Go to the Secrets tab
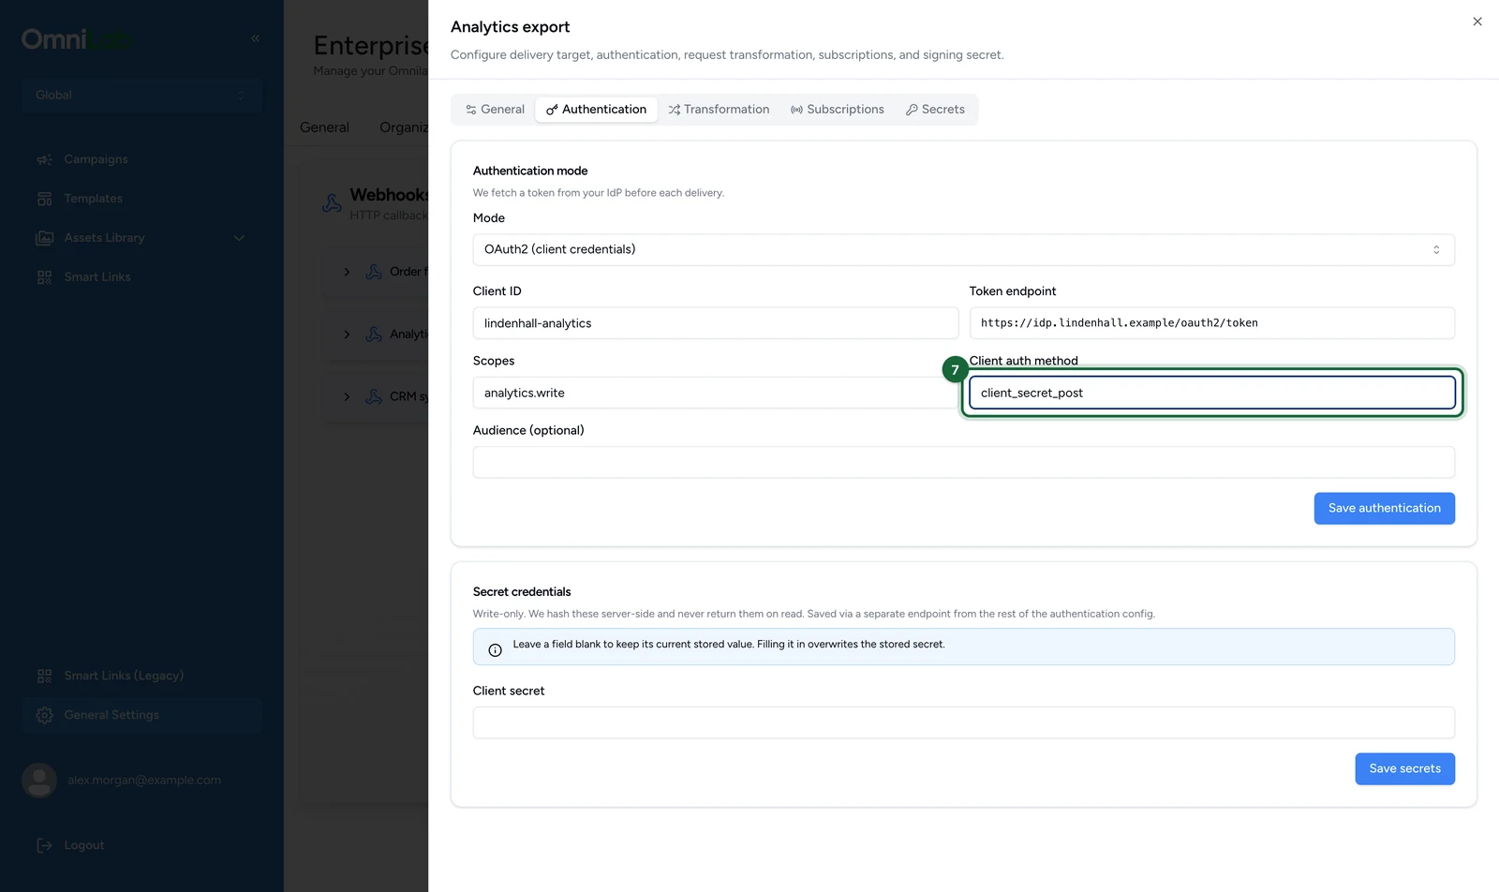This screenshot has height=892, width=1499. click(935, 110)
